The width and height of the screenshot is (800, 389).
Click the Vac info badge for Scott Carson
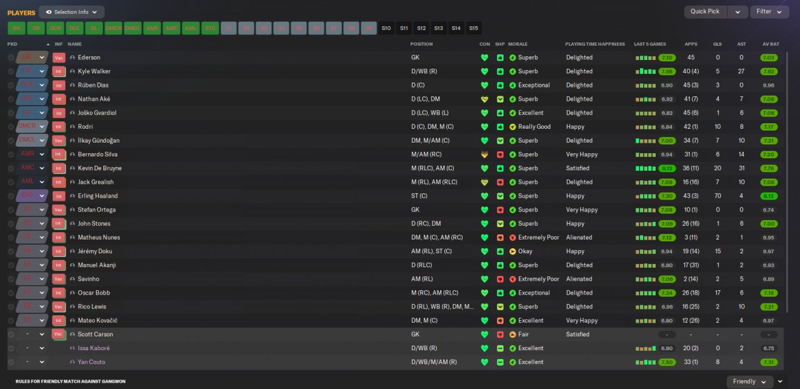(x=59, y=335)
